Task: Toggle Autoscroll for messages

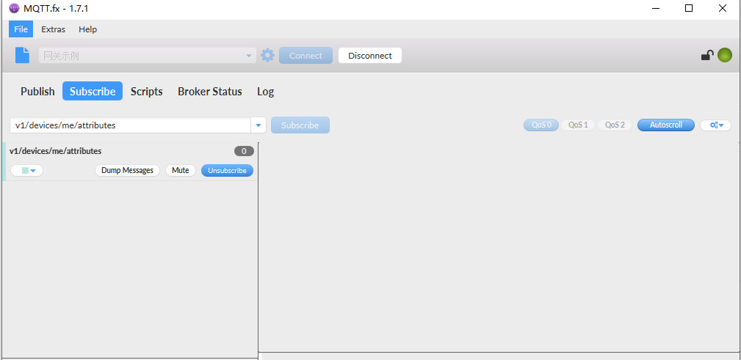Action: [x=666, y=125]
